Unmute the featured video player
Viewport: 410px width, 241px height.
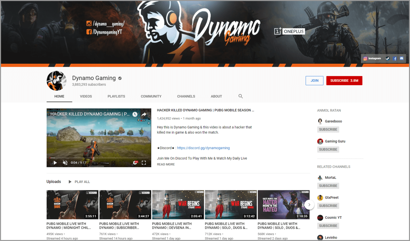(65, 163)
